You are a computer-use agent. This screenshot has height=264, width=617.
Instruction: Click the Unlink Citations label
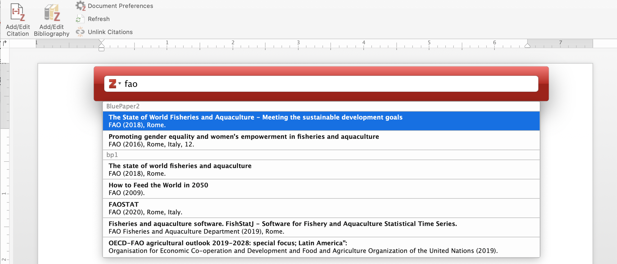pos(110,32)
